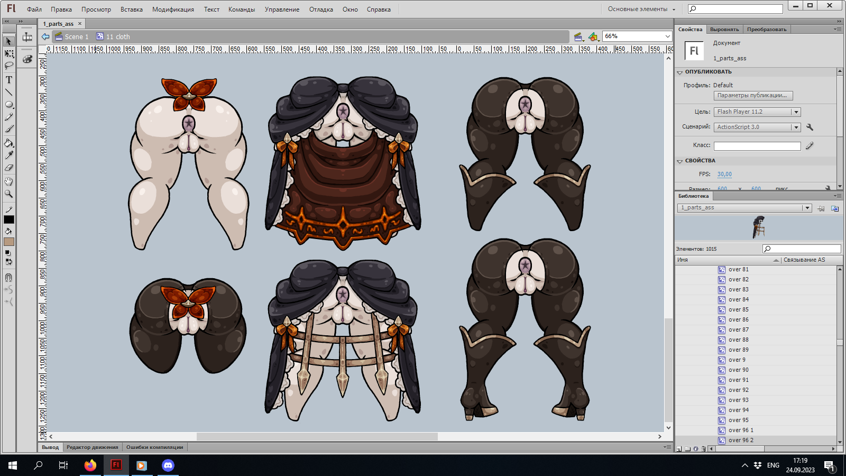Click the black and white colors icon
Viewport: 846px width, 476px height.
tap(8, 253)
